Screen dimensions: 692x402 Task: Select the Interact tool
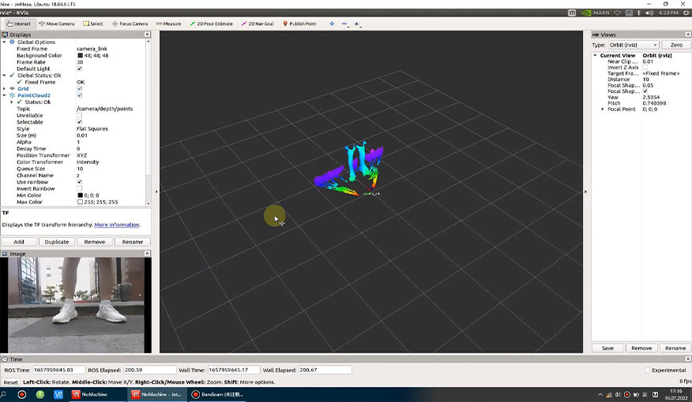click(x=17, y=24)
